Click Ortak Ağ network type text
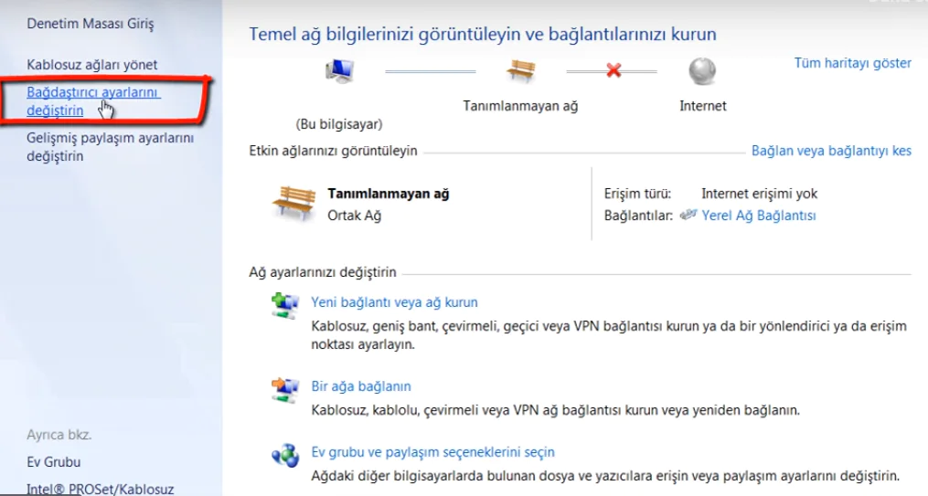The image size is (928, 496). [355, 216]
